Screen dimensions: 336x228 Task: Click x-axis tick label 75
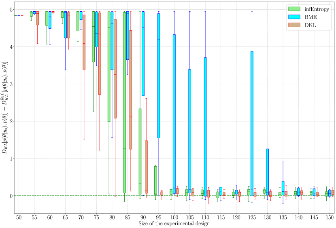[96, 217]
